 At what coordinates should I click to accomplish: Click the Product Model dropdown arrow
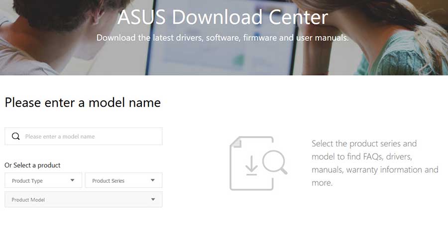153,200
